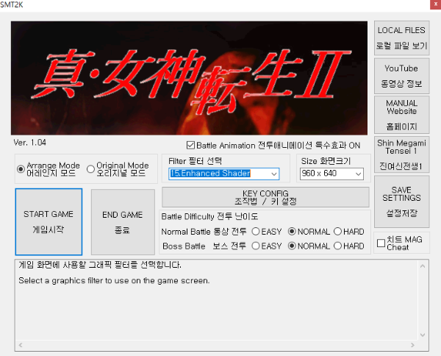Select Arrange Mode radio button
Viewport: 441px width, 356px height.
coord(21,169)
